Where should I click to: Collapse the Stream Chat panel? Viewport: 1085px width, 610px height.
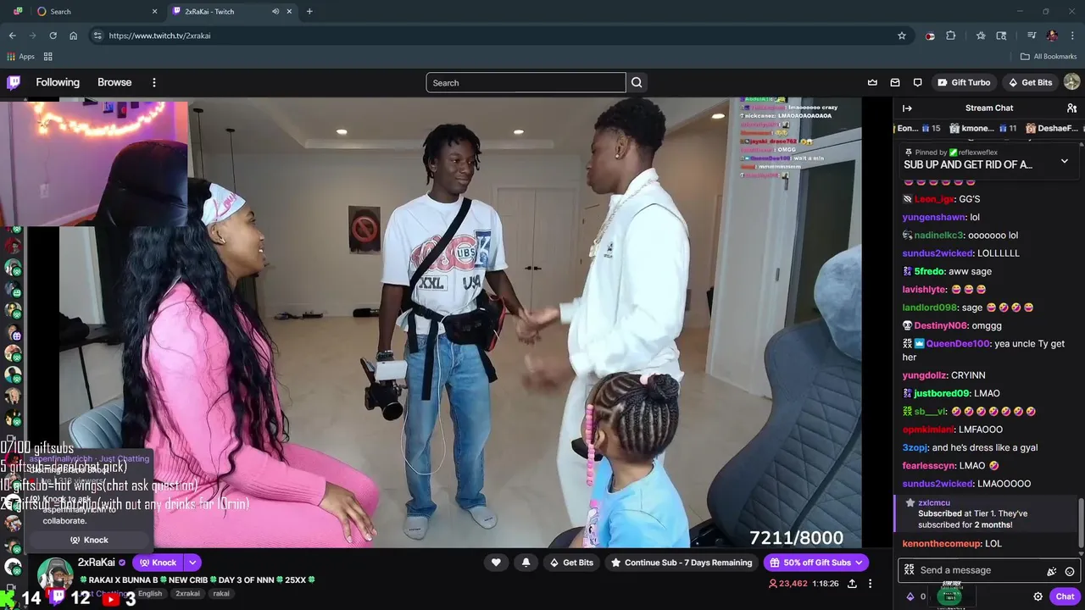907,108
